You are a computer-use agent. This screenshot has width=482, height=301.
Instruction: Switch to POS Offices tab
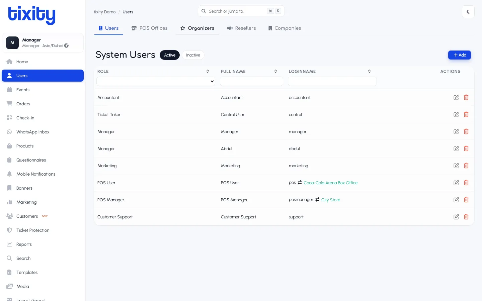pos(149,28)
